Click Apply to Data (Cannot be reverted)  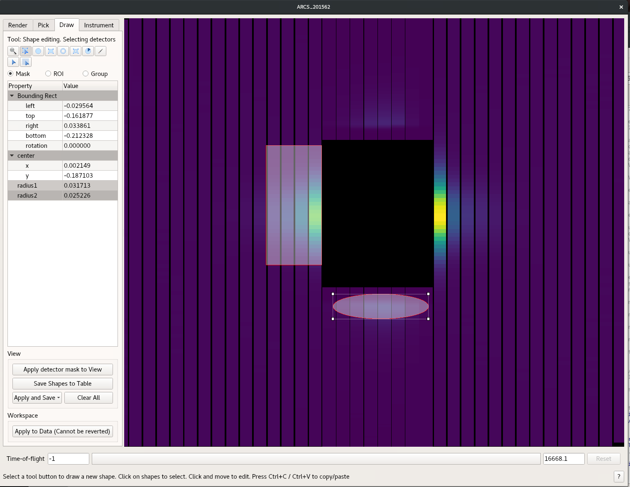click(x=63, y=431)
